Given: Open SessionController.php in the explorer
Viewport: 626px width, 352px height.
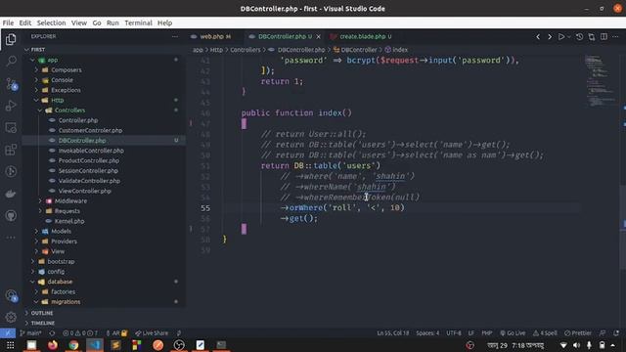Looking at the screenshot, I should pyautogui.click(x=88, y=170).
